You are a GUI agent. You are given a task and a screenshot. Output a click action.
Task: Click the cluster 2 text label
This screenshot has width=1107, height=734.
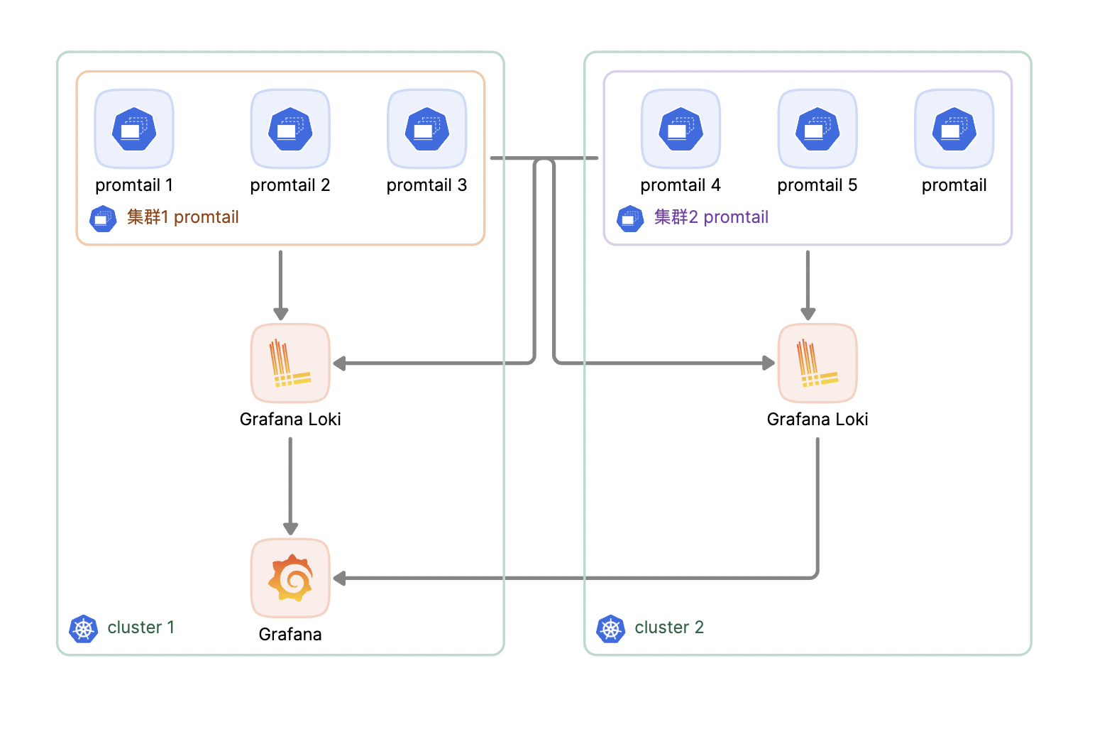click(668, 628)
